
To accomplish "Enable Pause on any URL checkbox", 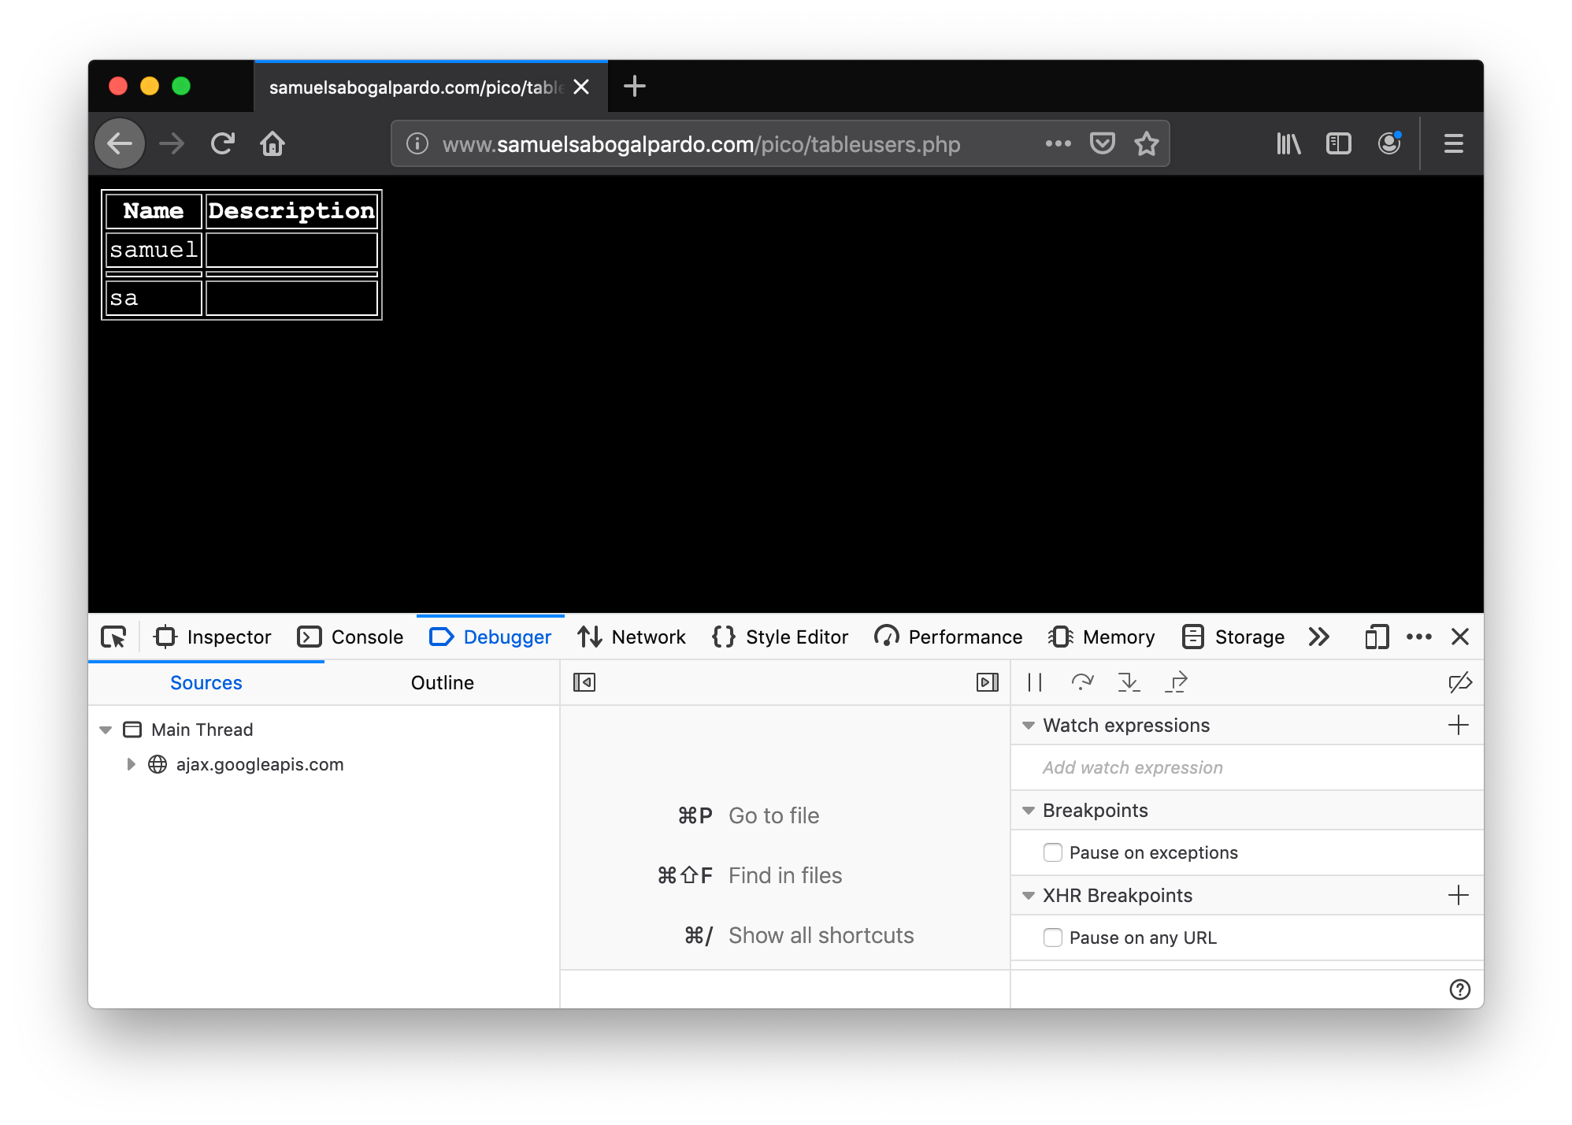I will [1052, 937].
